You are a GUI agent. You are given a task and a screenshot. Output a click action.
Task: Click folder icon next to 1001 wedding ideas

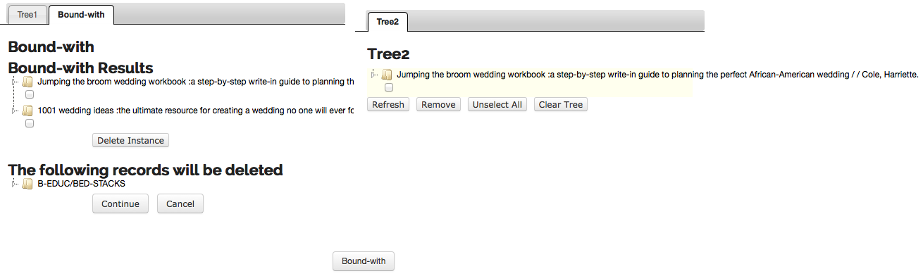(28, 111)
